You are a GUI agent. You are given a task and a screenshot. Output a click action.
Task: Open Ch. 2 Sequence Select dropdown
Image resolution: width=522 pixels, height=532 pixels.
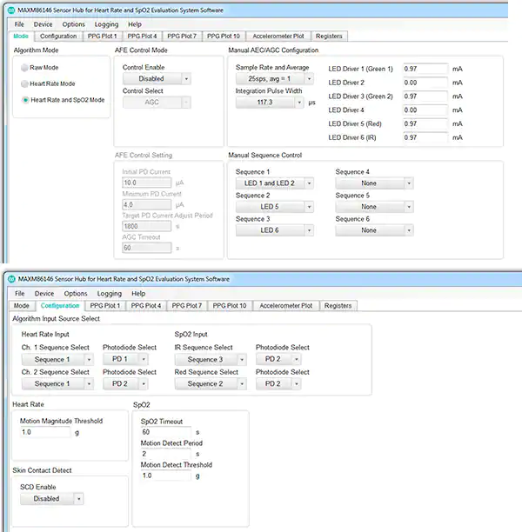pos(57,383)
